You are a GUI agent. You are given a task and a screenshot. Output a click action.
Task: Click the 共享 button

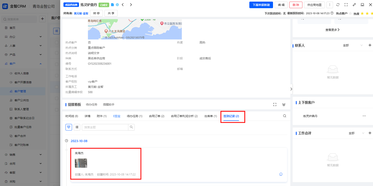coord(111,13)
